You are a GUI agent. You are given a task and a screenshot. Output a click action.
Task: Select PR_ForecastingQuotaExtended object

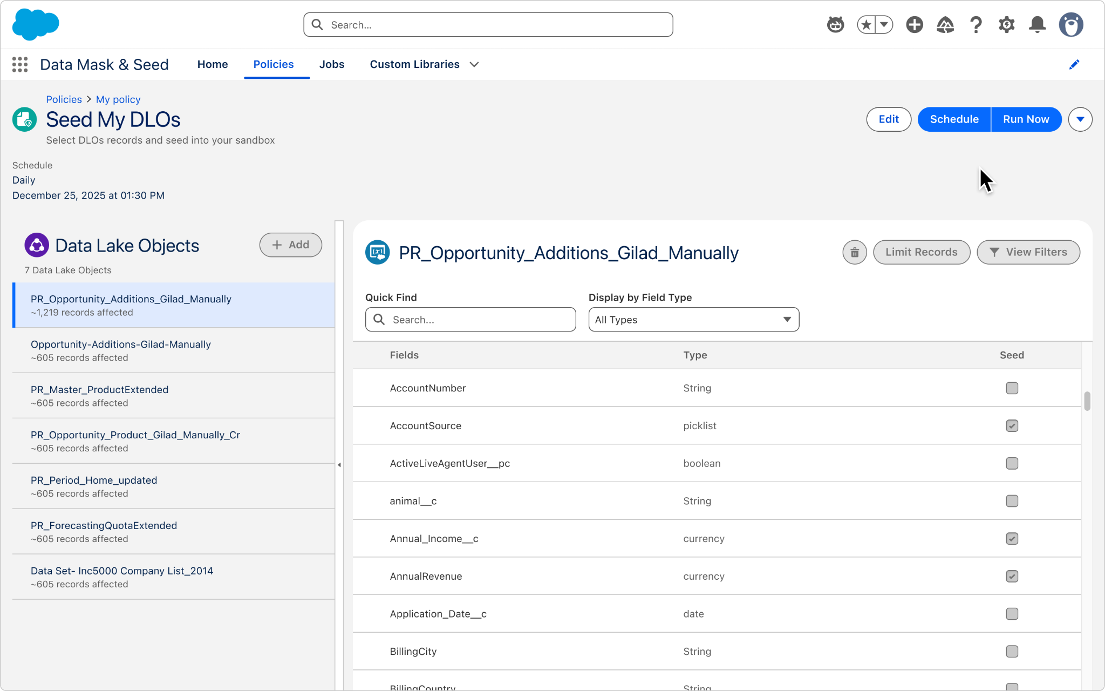[174, 532]
